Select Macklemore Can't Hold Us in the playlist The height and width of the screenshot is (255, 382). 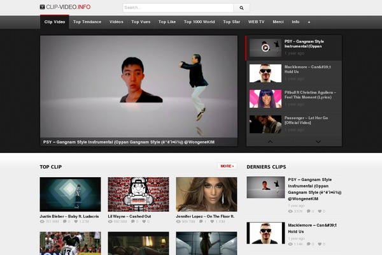click(294, 73)
